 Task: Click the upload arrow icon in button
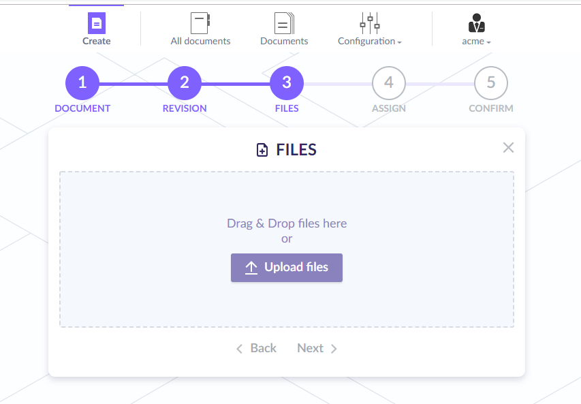(x=251, y=268)
